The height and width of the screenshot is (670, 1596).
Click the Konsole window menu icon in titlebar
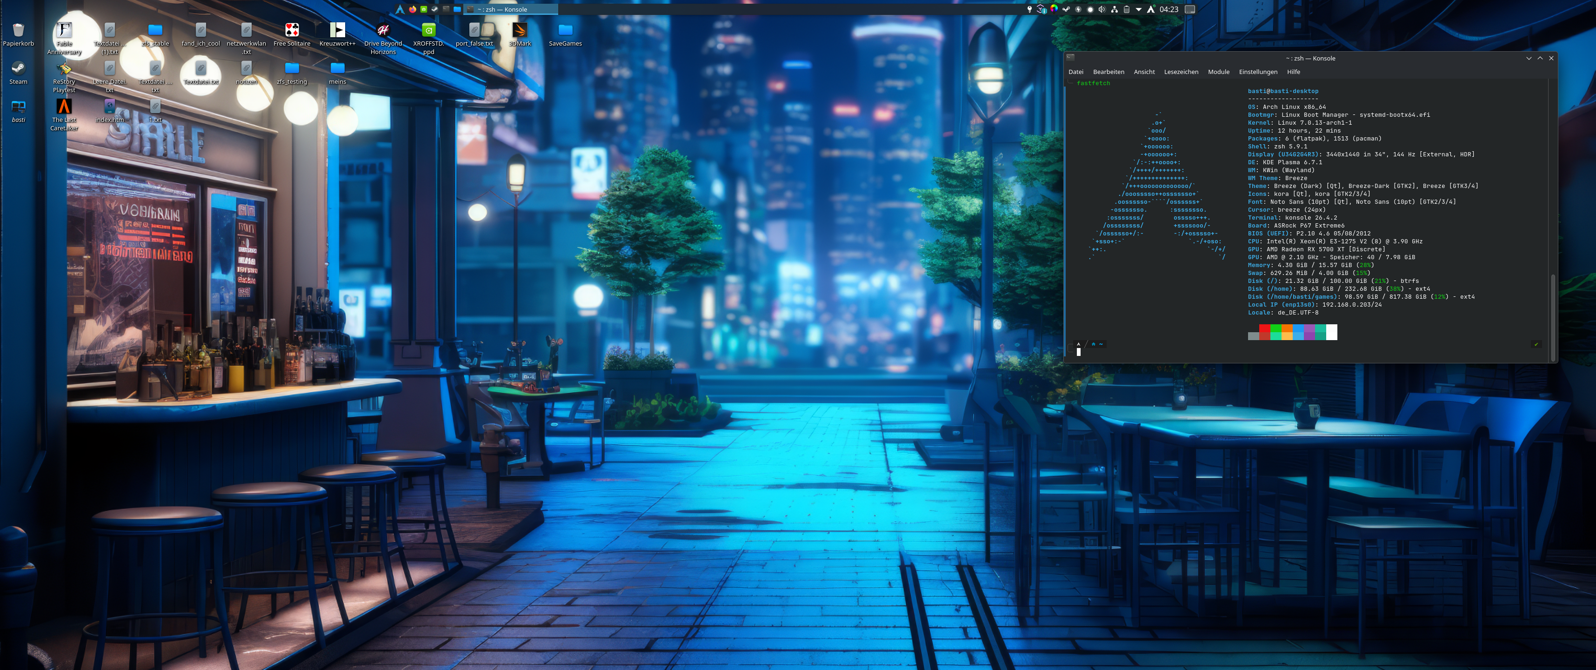[x=1071, y=57]
